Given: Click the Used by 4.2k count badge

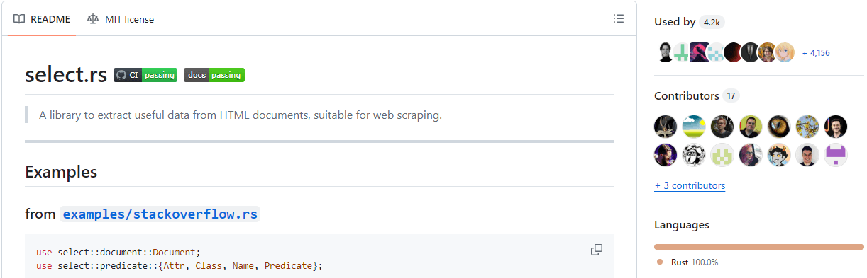Looking at the screenshot, I should click(x=712, y=22).
